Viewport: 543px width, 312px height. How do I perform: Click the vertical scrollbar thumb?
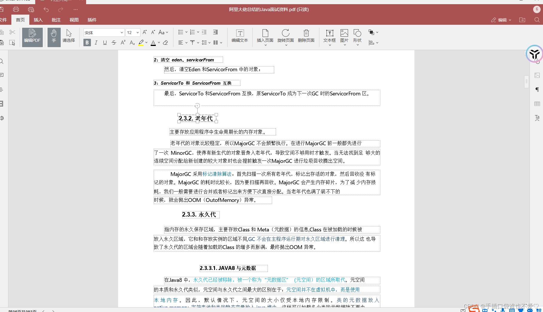pyautogui.click(x=527, y=81)
